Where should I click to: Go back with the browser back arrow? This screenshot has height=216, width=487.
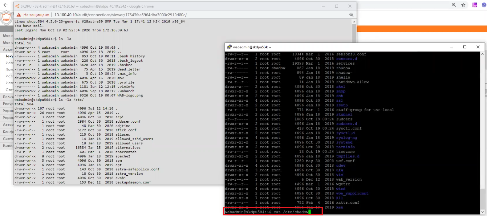point(5,5)
